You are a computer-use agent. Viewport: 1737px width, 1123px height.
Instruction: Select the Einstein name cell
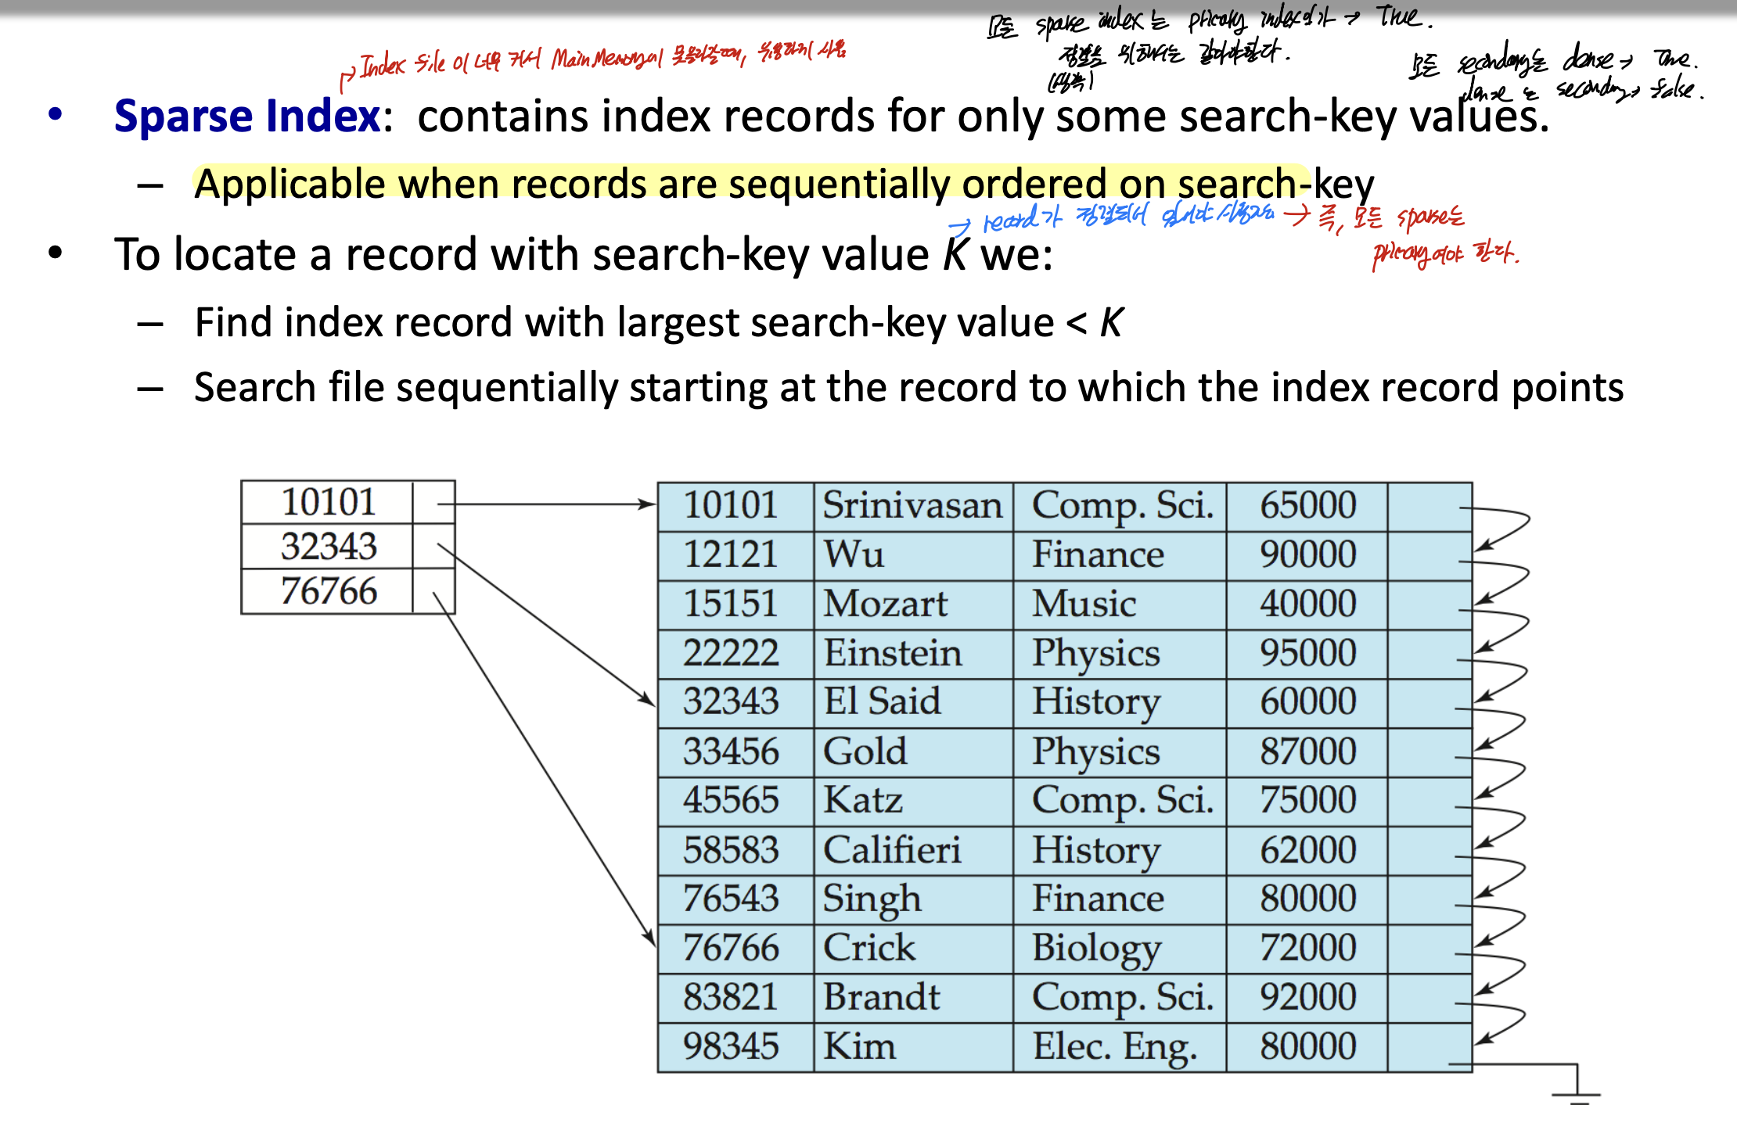pyautogui.click(x=893, y=654)
